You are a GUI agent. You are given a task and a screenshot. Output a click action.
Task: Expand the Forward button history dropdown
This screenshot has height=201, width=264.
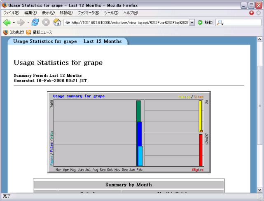(28, 22)
